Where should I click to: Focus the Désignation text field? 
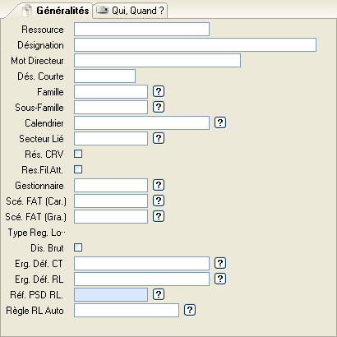[x=195, y=45]
